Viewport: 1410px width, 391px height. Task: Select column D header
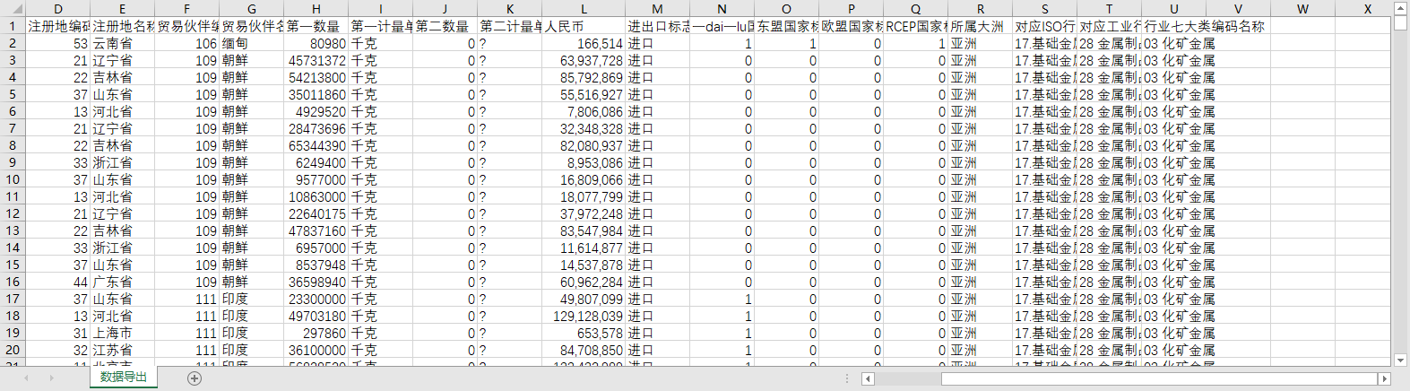[x=58, y=9]
